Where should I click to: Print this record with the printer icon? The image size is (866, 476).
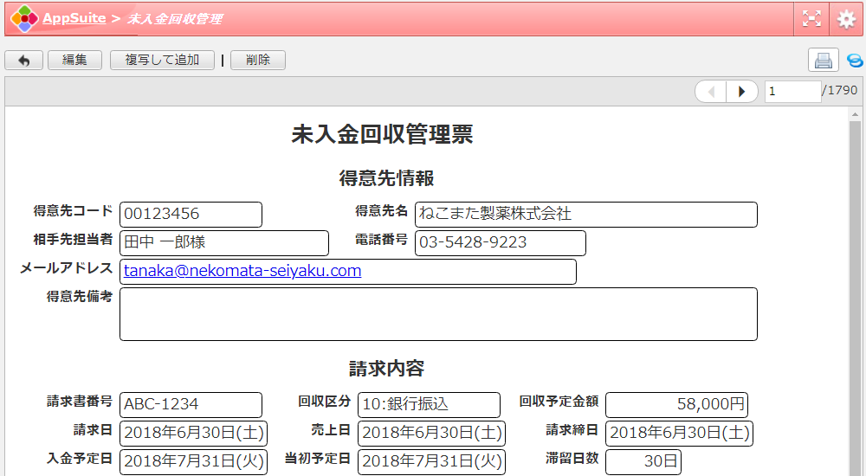tap(823, 60)
